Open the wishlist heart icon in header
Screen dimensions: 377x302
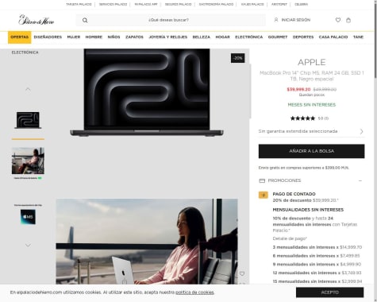tap(338, 20)
